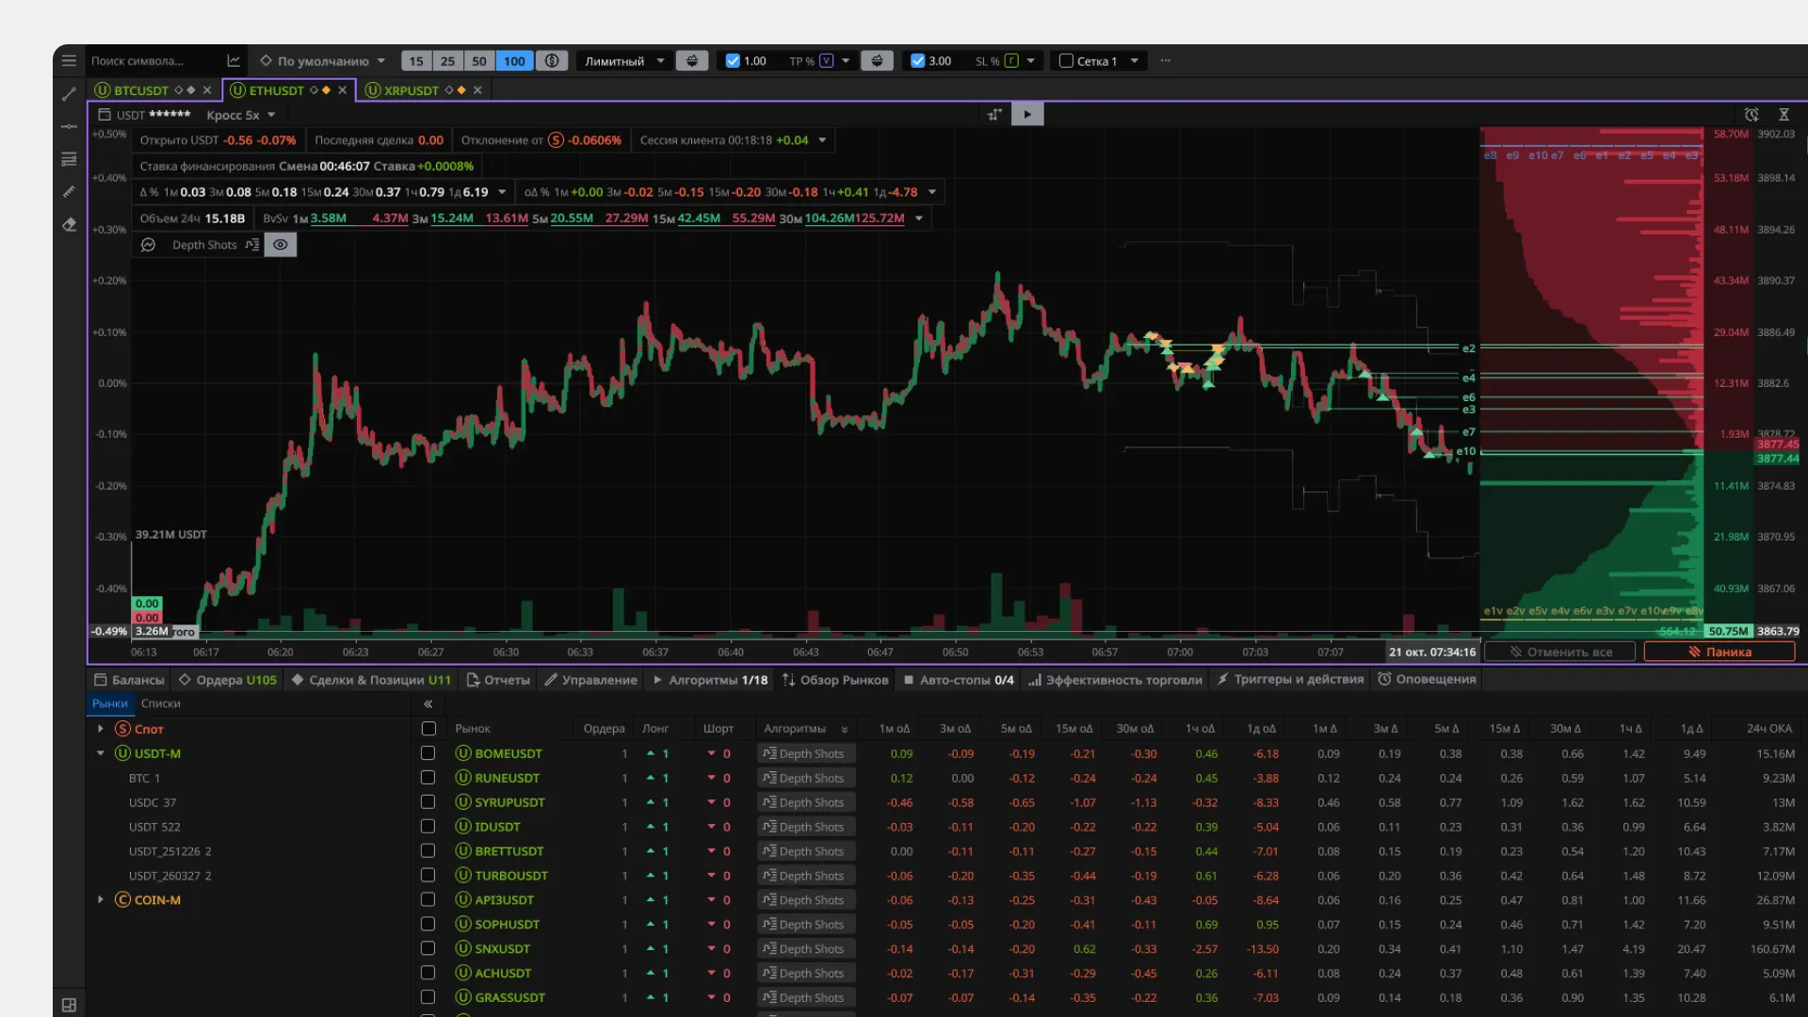
Task: Click the dollar sign order size icon
Action: [552, 60]
